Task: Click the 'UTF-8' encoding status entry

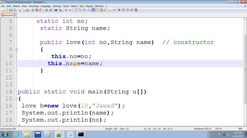Action: pos(218,129)
